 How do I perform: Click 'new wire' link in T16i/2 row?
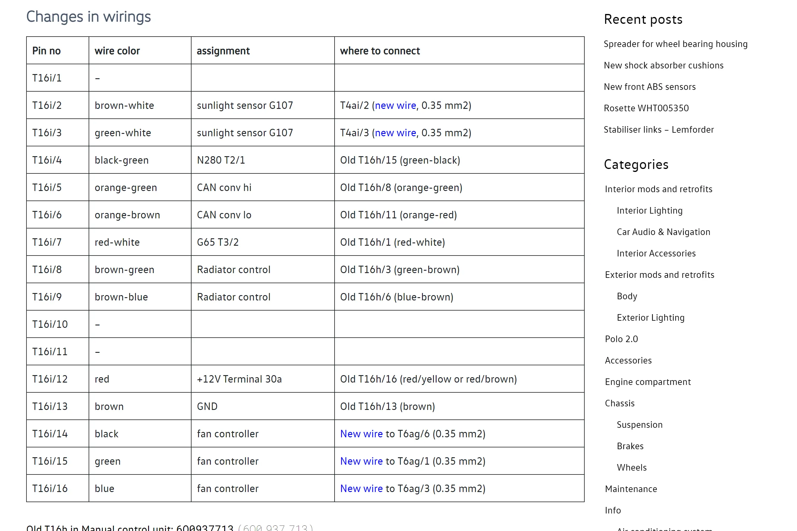point(395,105)
